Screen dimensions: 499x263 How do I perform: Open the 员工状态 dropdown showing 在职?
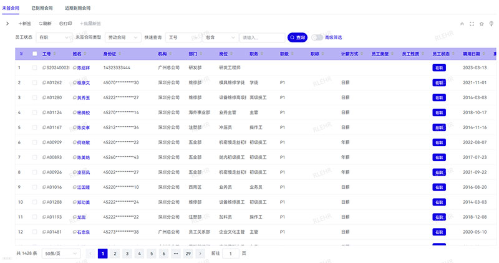[x=54, y=37]
